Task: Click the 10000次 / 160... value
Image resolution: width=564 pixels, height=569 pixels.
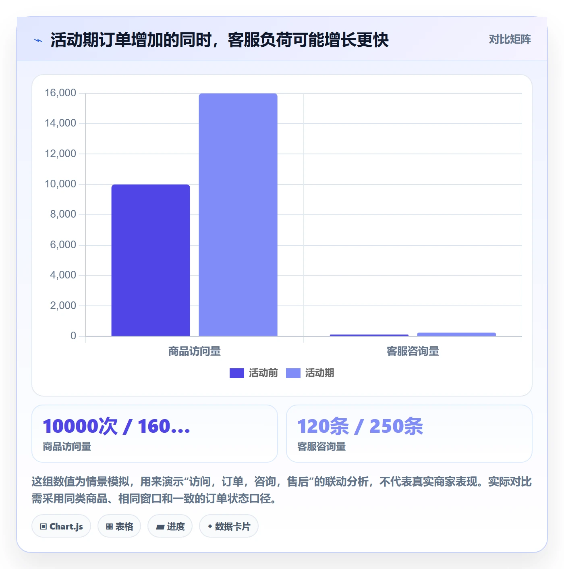Action: click(x=116, y=426)
